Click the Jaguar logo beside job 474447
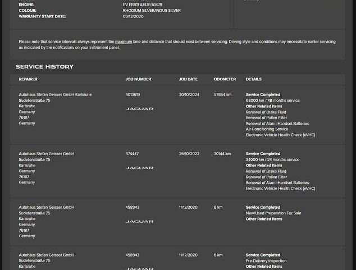This screenshot has width=356, height=270. (139, 168)
